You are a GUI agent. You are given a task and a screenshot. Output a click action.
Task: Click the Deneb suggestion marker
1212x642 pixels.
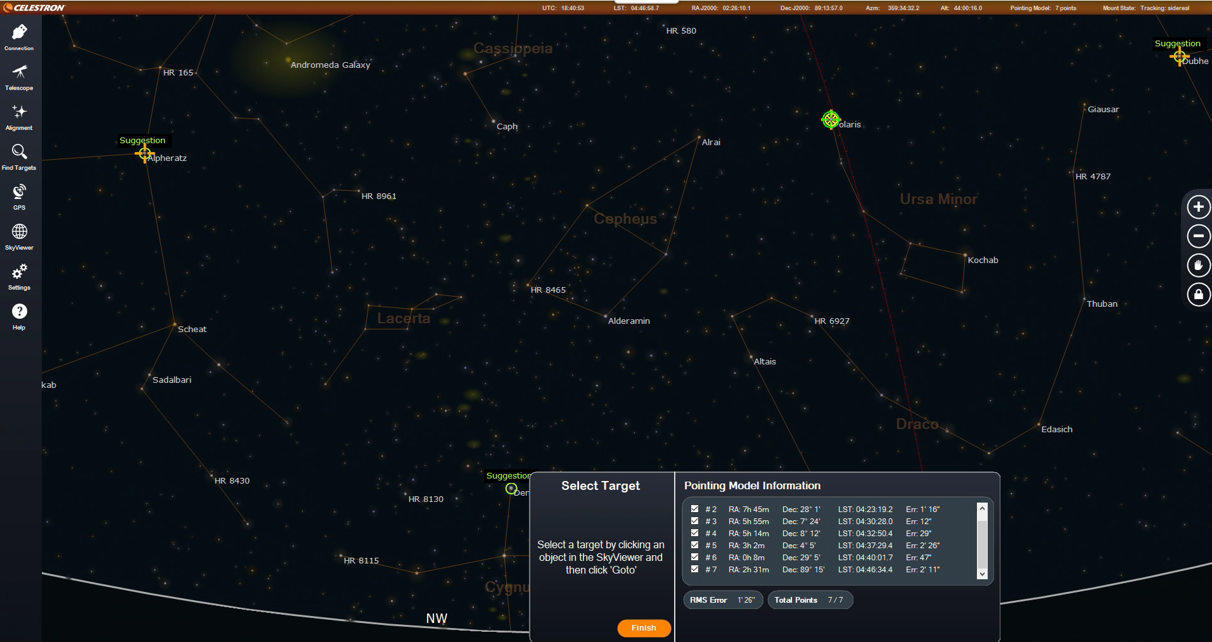pyautogui.click(x=511, y=489)
